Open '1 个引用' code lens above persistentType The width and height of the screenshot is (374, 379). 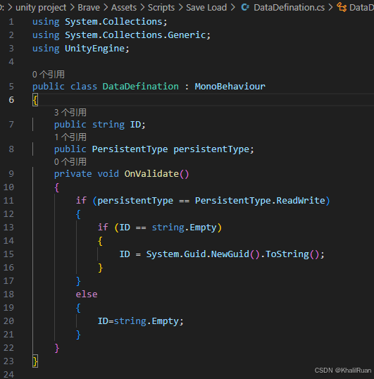70,137
